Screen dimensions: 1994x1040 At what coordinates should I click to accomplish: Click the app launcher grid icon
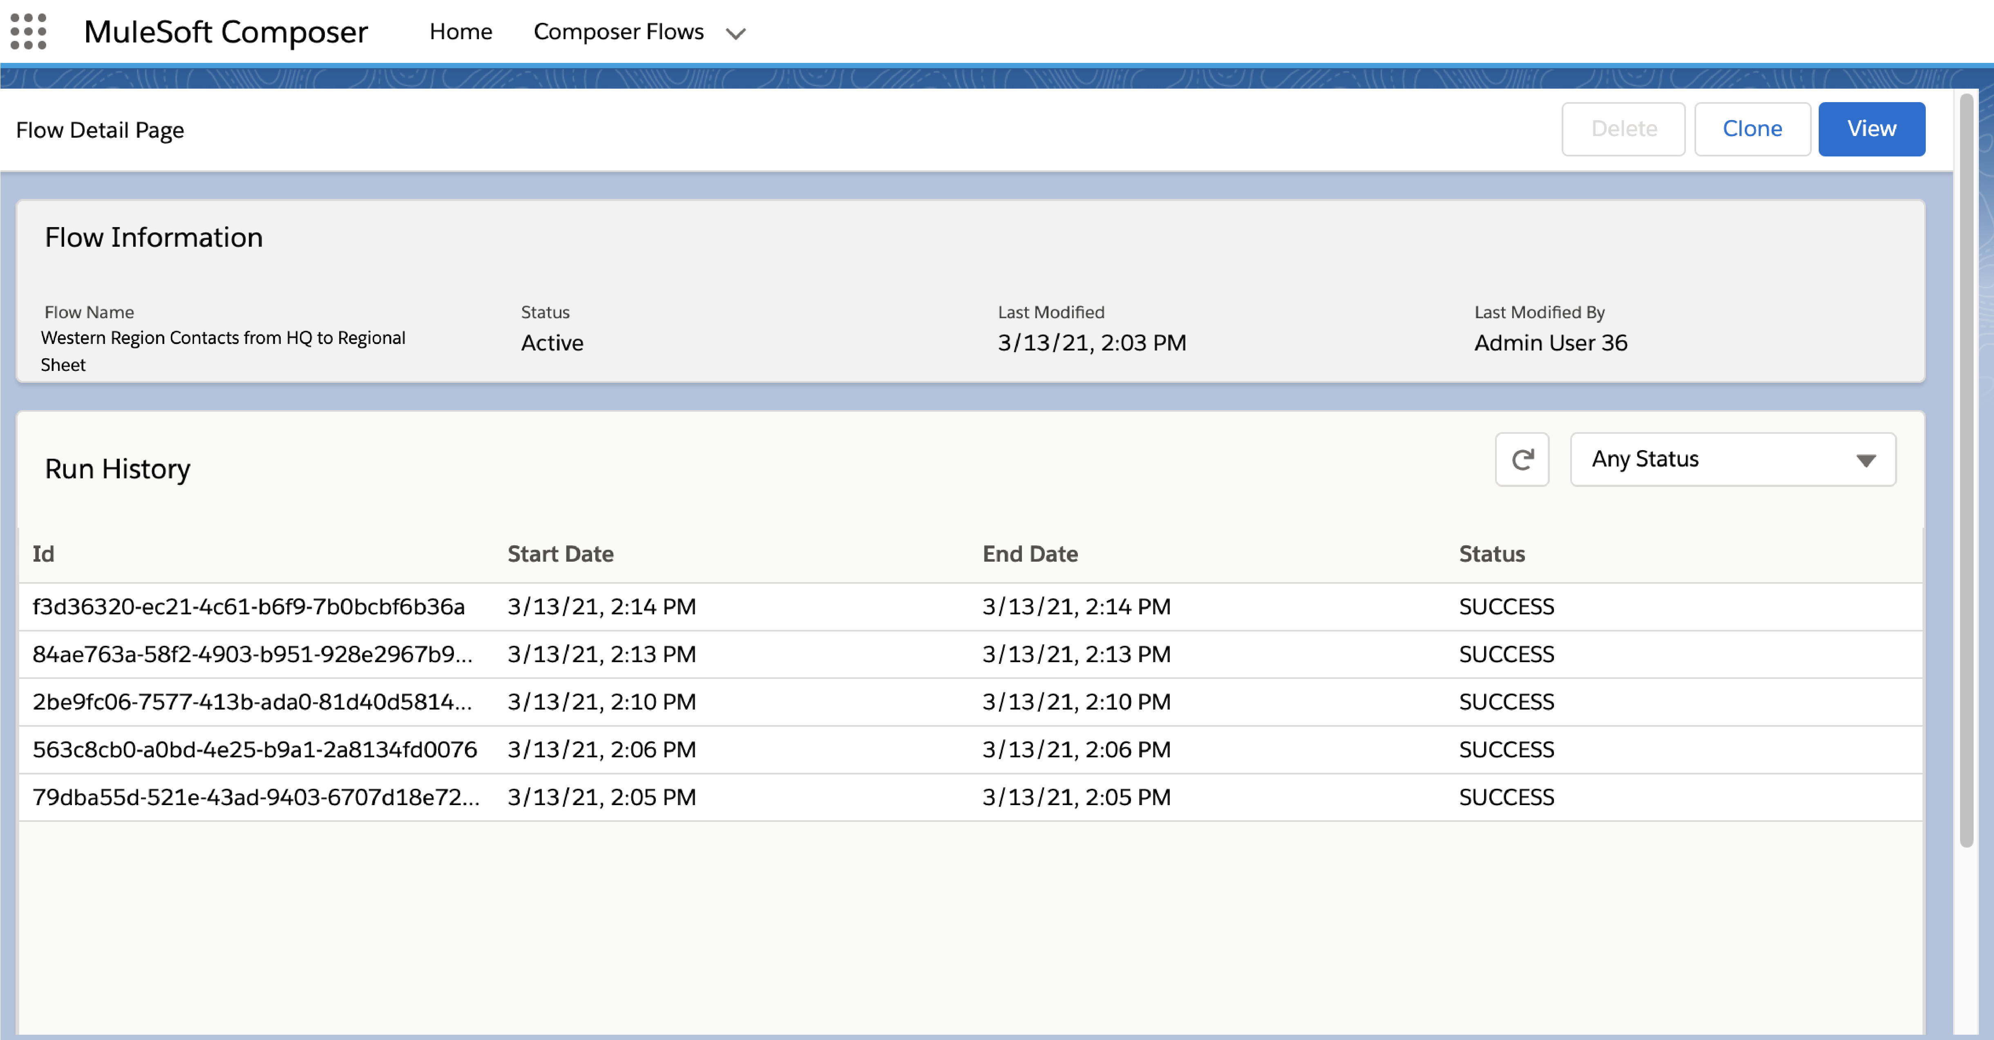[x=28, y=32]
